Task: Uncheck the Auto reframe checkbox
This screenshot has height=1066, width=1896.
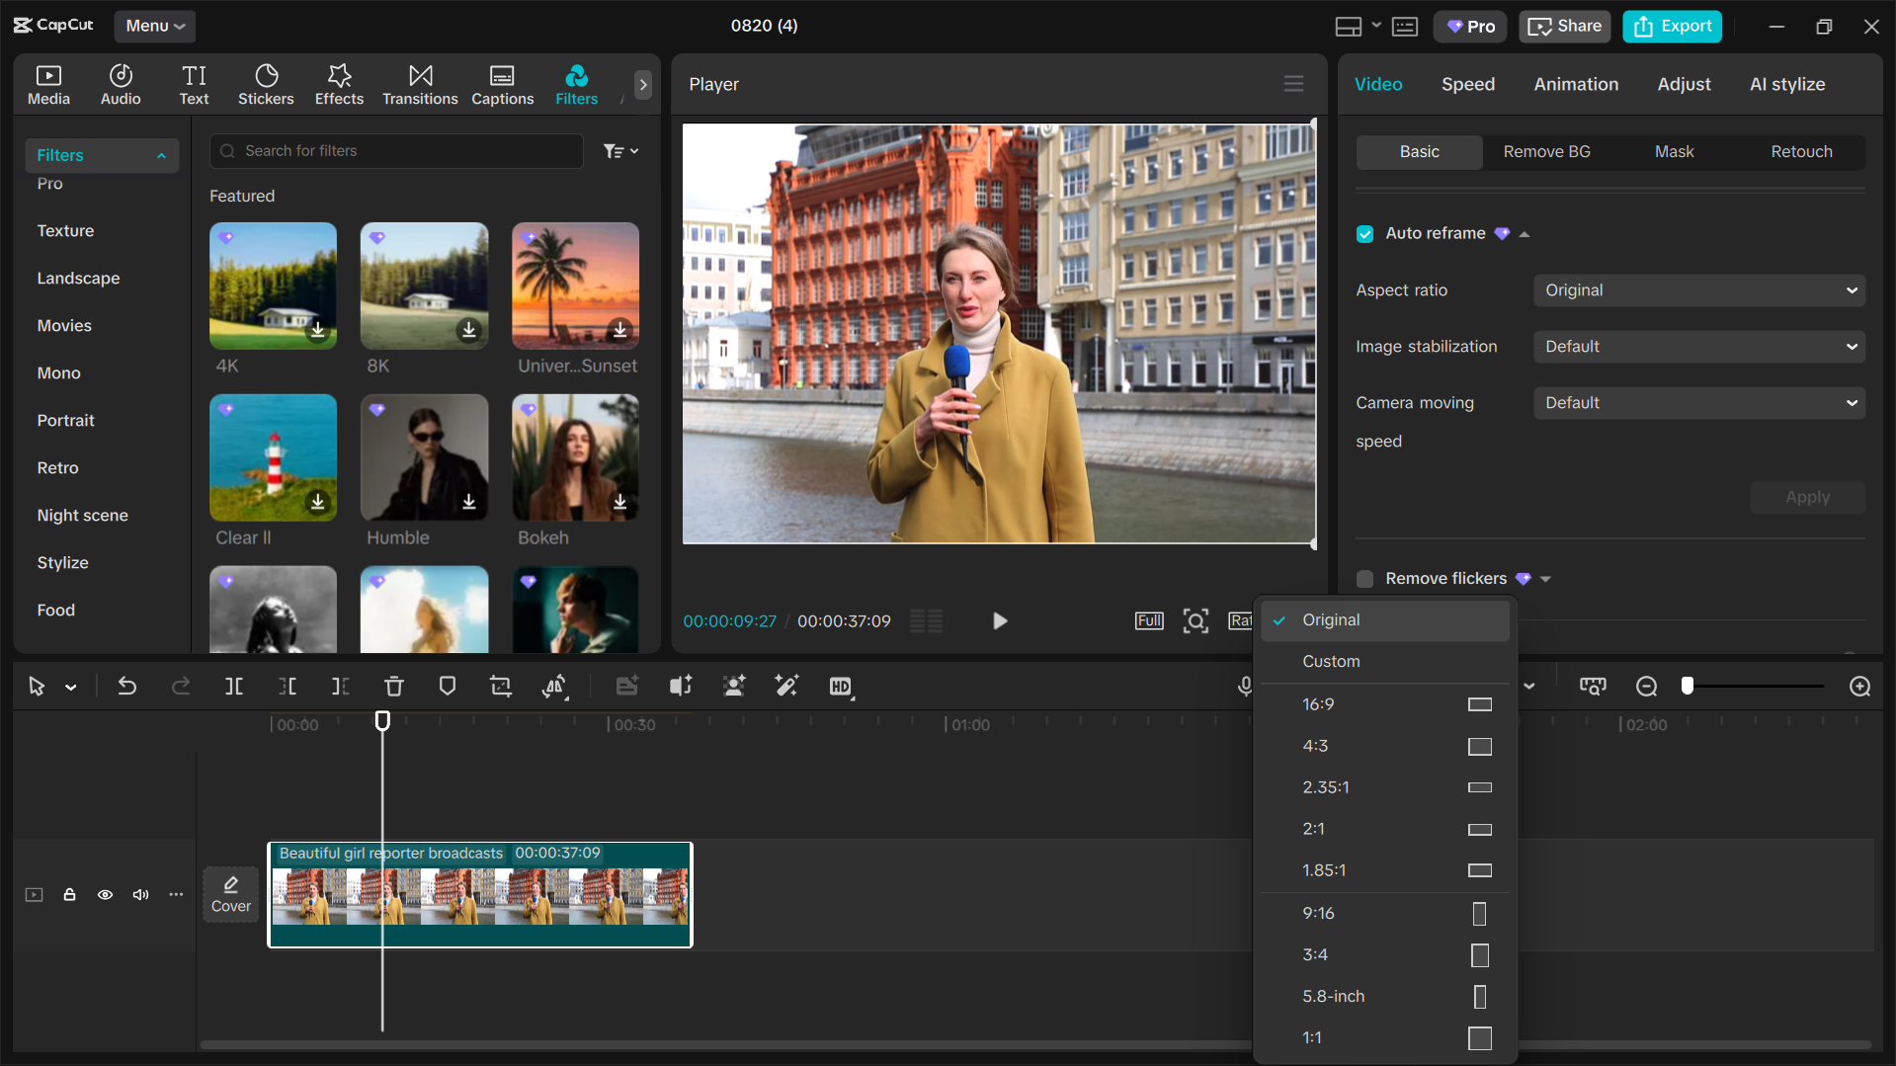Action: coord(1364,234)
